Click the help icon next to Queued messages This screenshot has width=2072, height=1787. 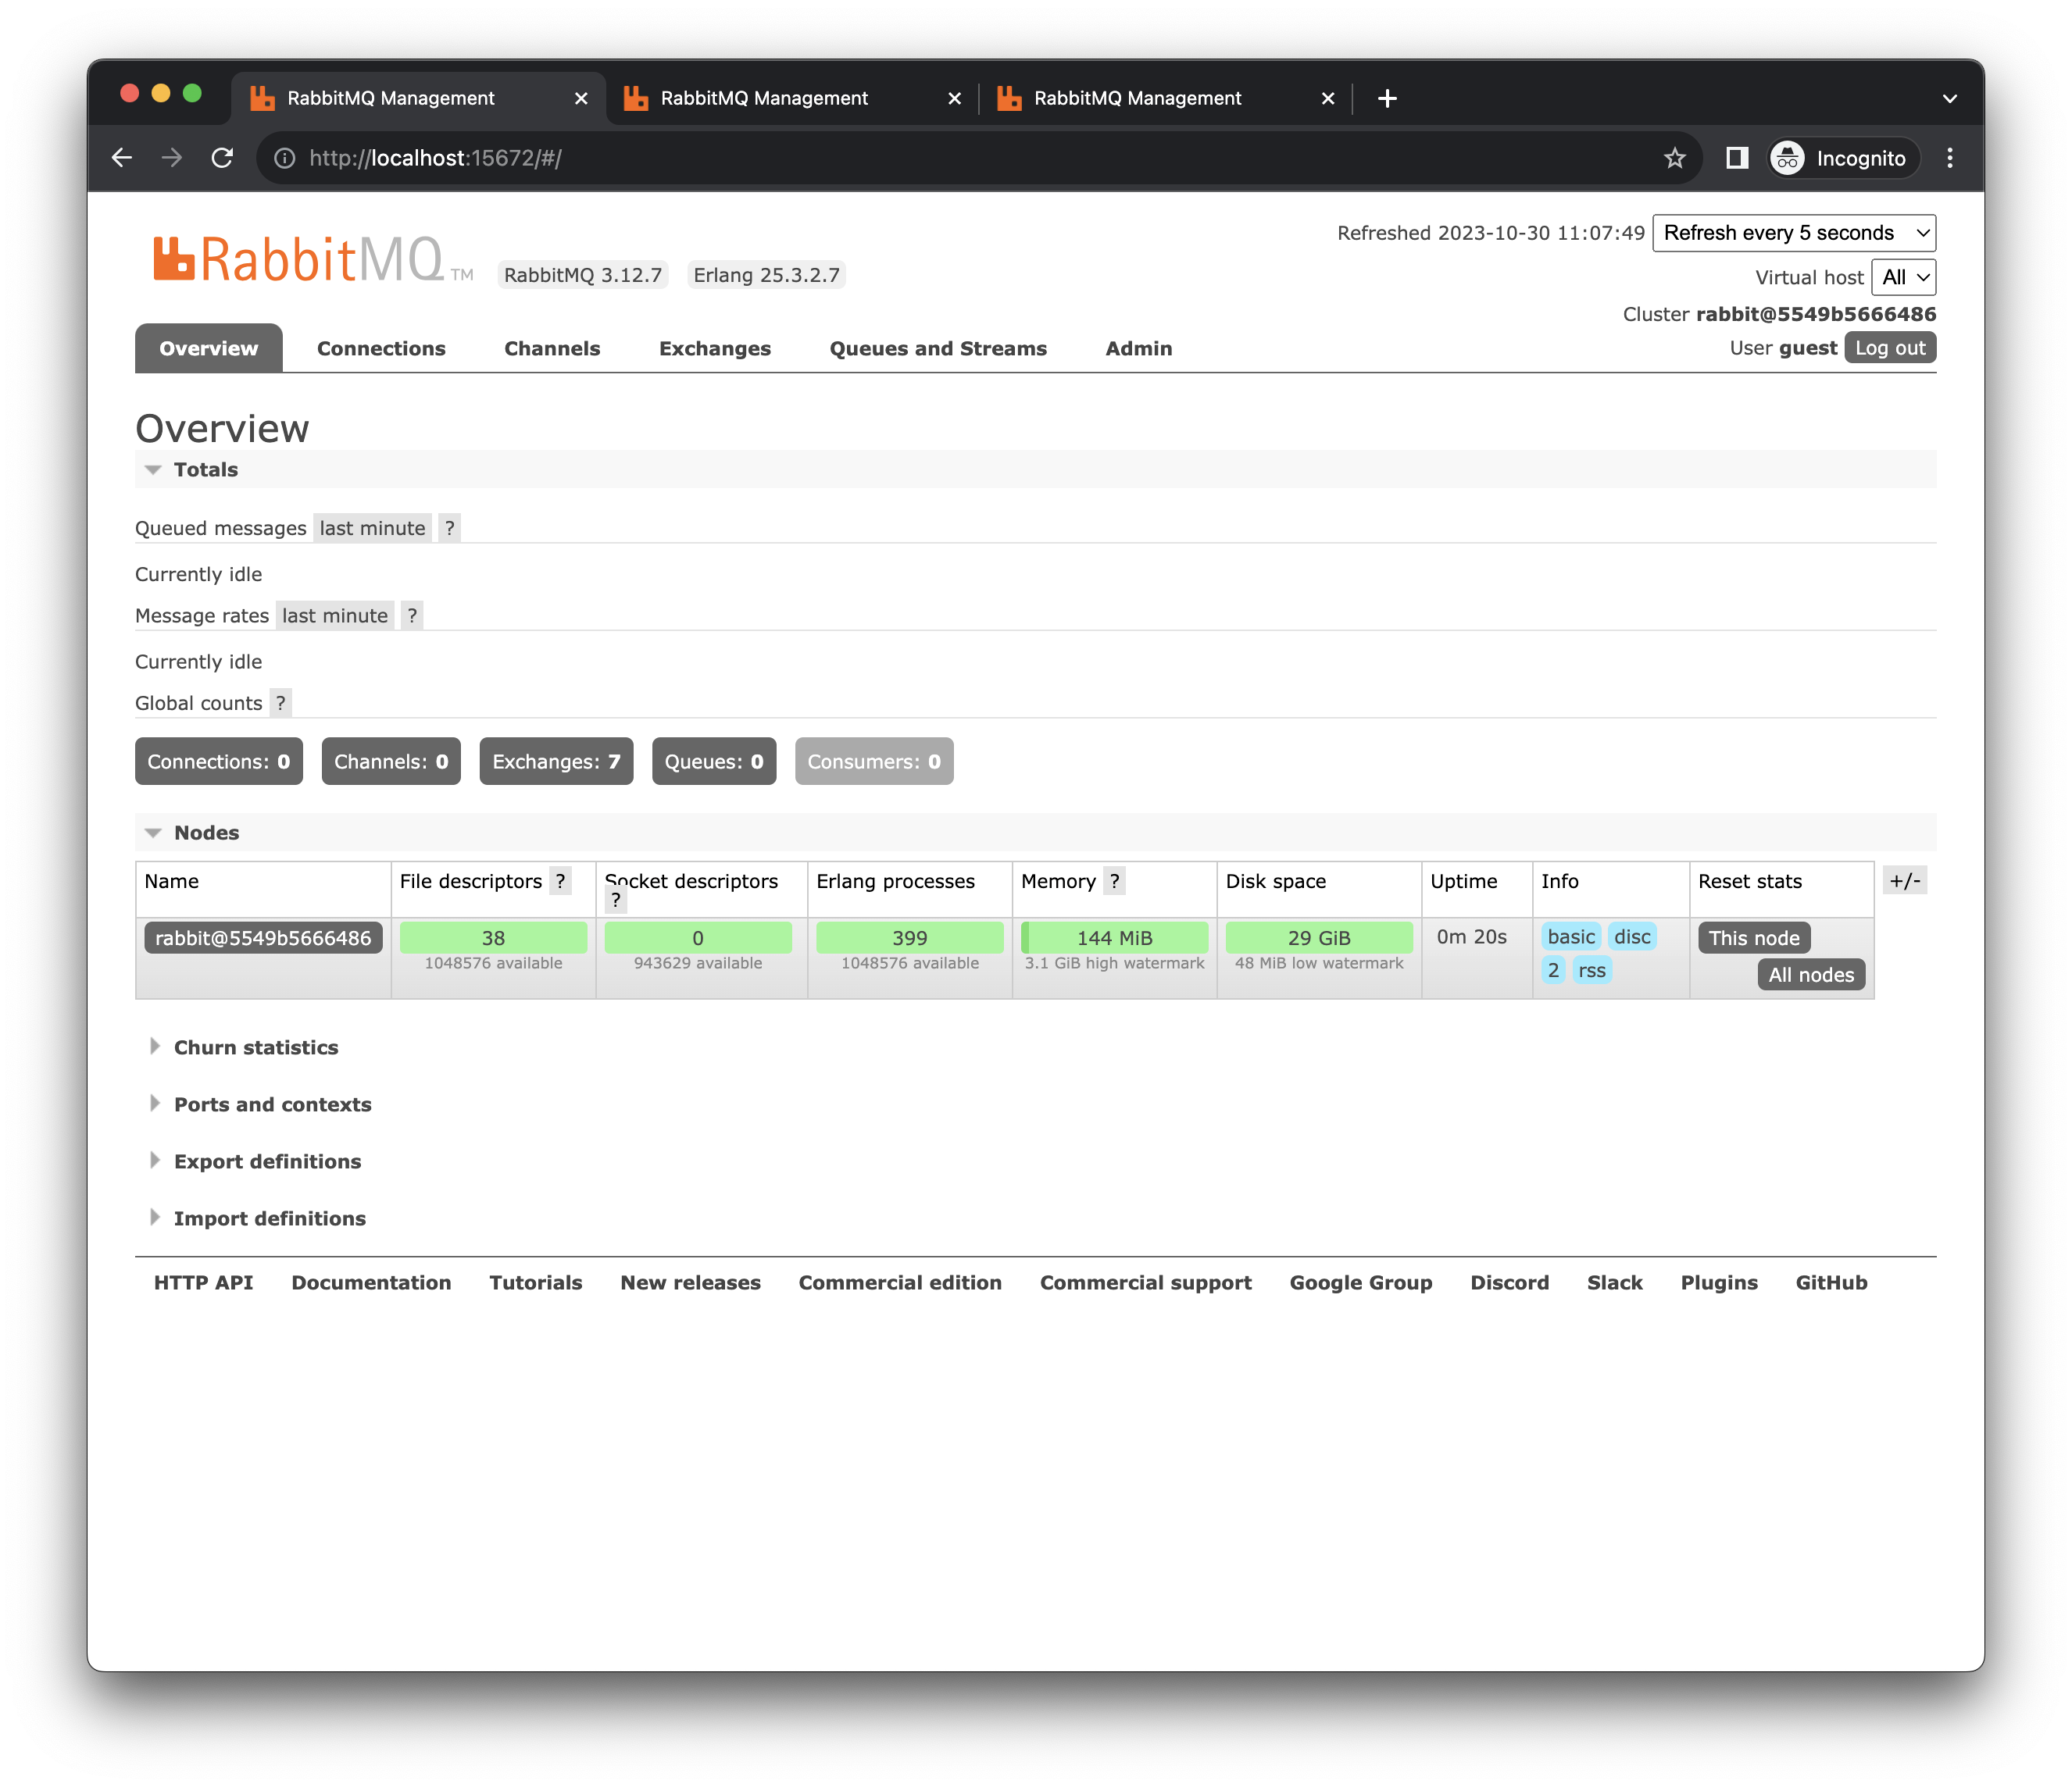(450, 528)
